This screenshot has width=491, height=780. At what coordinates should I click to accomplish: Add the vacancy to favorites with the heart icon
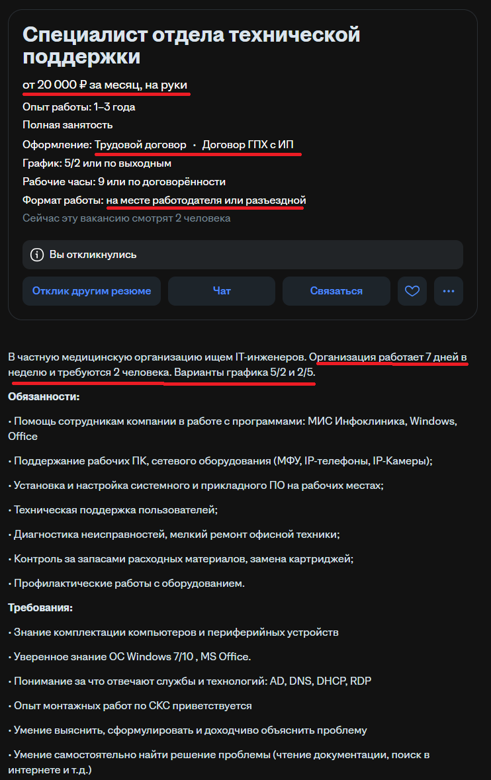(412, 291)
